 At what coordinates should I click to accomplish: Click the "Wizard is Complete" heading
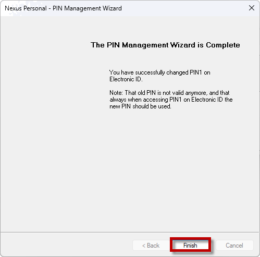click(205, 45)
